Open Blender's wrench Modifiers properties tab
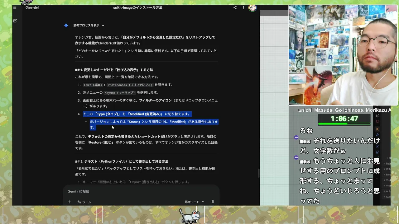Image resolution: width=399 pixels, height=224 pixels. pyautogui.click(x=377, y=135)
